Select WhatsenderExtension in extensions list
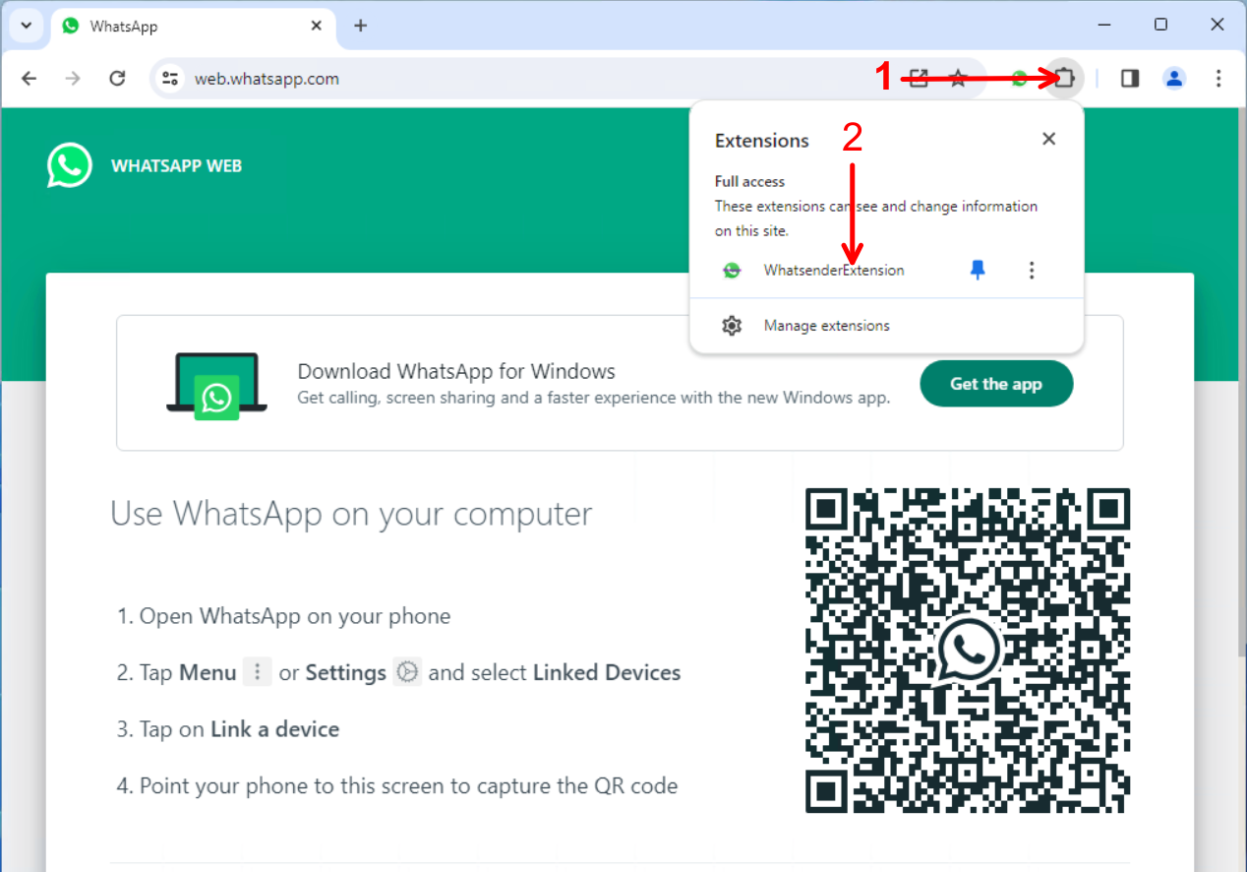 pyautogui.click(x=833, y=271)
